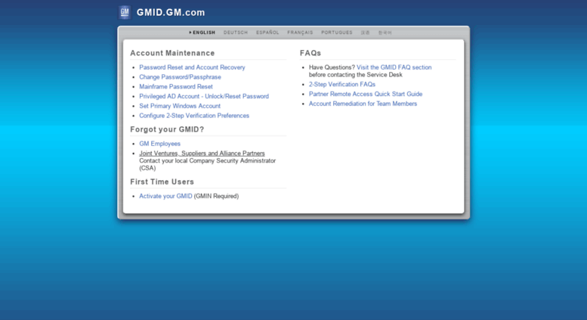This screenshot has width=587, height=320.
Task: Switch language to Deutsch
Action: [236, 33]
